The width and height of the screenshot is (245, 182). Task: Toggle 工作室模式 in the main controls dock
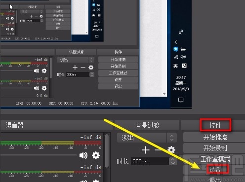click(x=214, y=159)
